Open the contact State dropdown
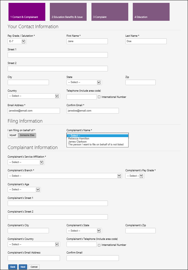Screen dimensions: 188x270 click(84, 82)
